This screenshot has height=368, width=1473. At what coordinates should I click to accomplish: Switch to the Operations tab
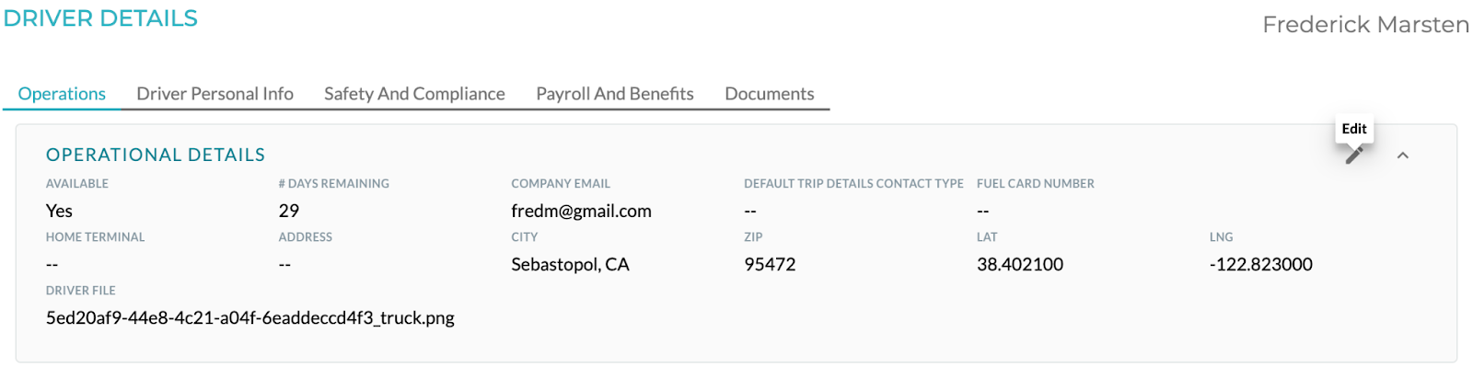coord(62,94)
